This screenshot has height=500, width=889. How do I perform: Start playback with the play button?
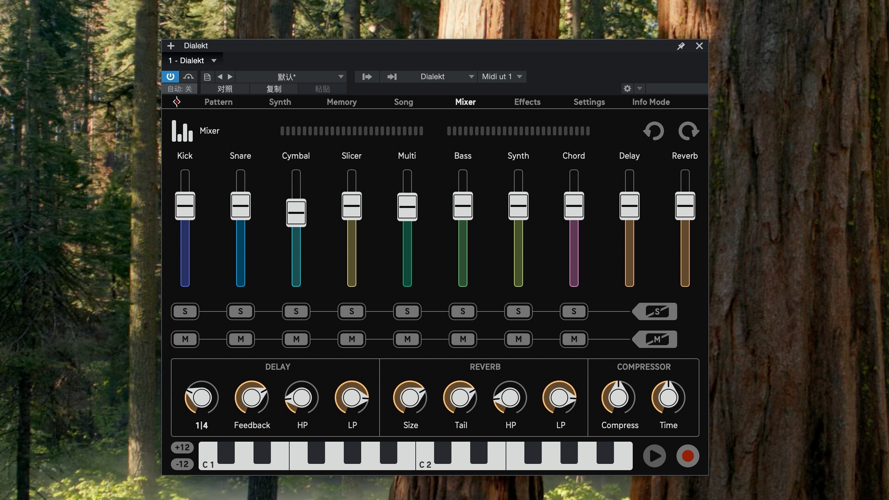click(654, 456)
